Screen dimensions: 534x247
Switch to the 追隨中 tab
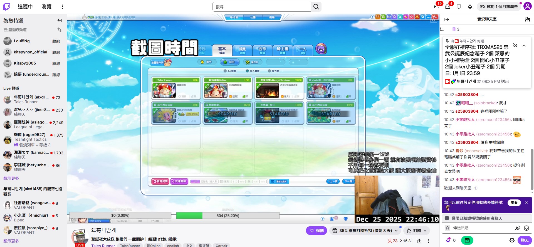(25, 7)
